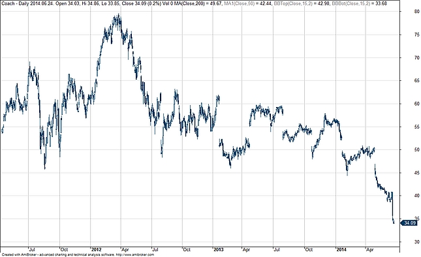Select the 75 price axis label
421x257 pixels.
tap(416, 35)
